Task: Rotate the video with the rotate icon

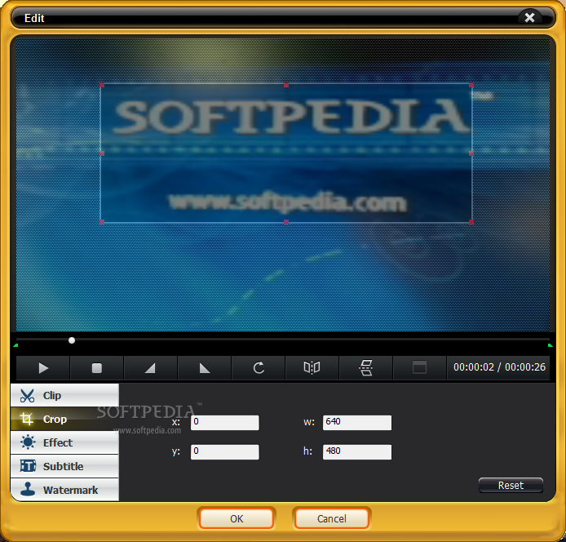Action: pos(258,368)
